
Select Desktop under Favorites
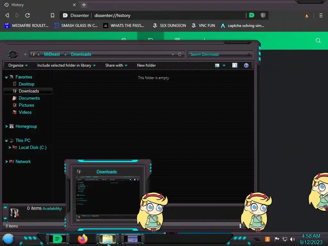click(x=26, y=84)
